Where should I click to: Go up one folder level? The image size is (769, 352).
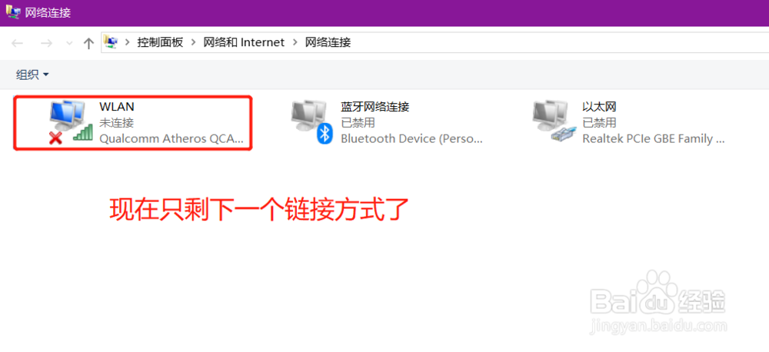(88, 43)
